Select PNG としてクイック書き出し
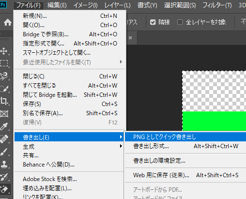The height and width of the screenshot is (199, 246). [x=185, y=137]
